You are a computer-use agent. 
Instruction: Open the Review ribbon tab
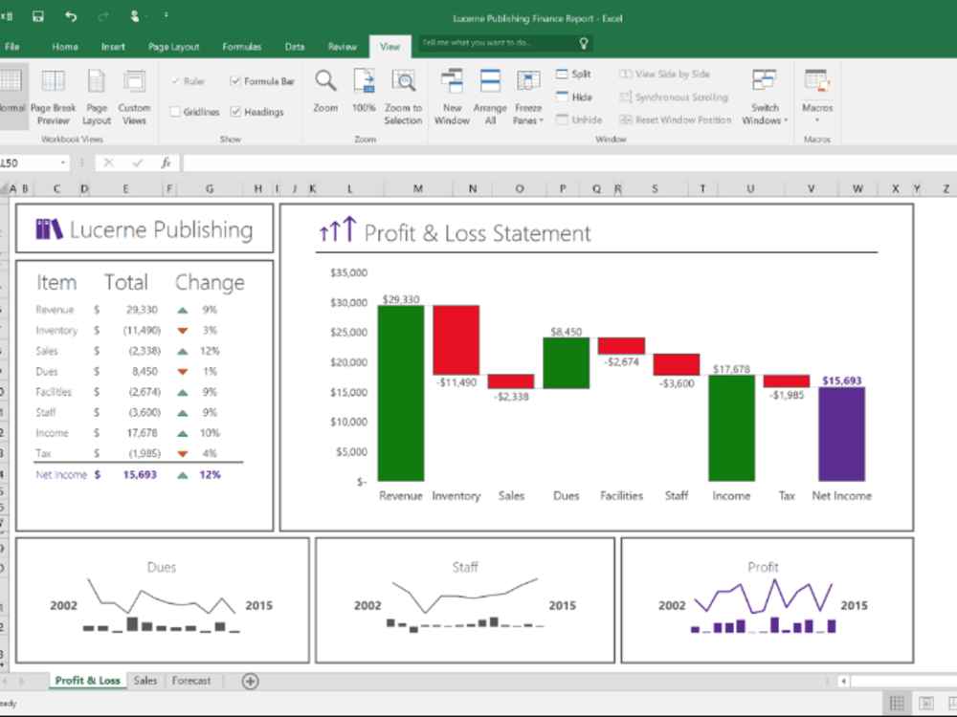pos(343,46)
